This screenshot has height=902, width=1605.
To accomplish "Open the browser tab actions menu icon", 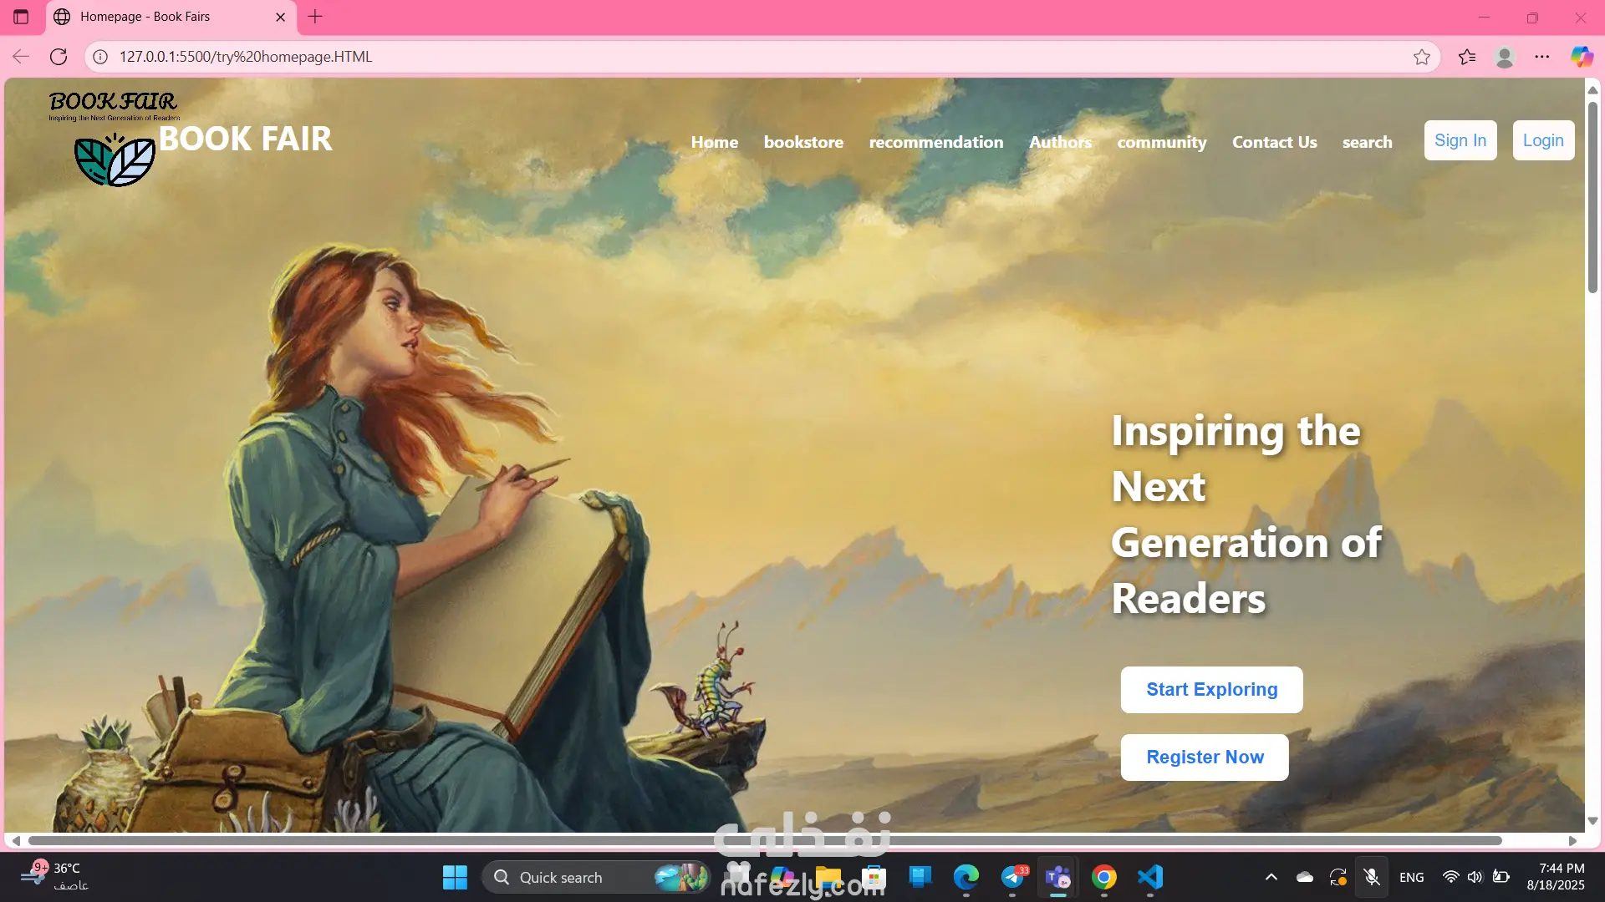I will point(21,17).
